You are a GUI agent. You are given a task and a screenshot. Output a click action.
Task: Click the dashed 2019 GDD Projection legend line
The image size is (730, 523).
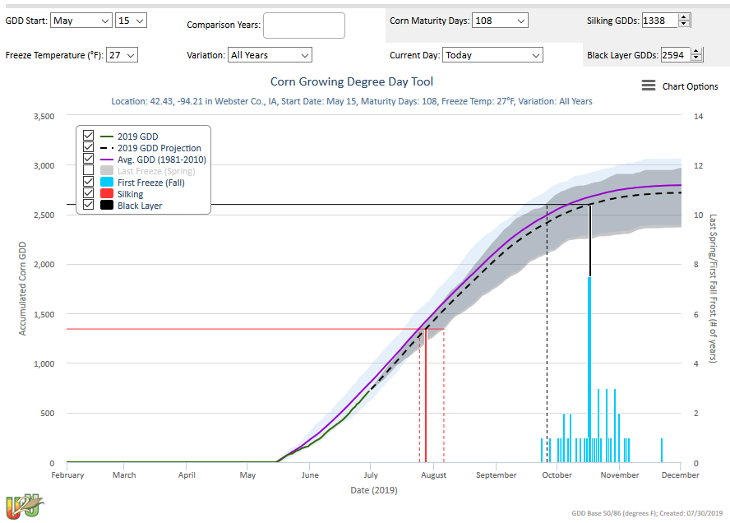pyautogui.click(x=107, y=148)
